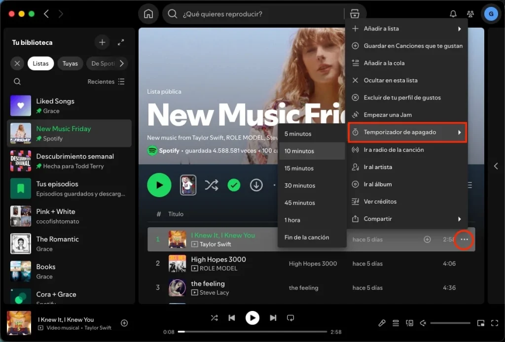Open the playlist preview thumbnail button
505x342 pixels.
point(188,185)
